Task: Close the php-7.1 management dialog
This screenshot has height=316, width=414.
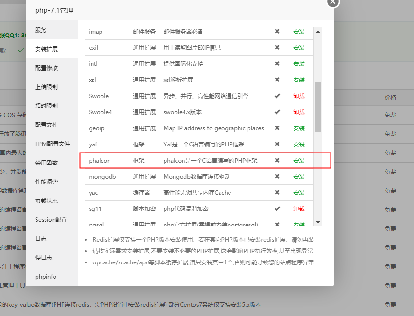Action: click(x=333, y=2)
